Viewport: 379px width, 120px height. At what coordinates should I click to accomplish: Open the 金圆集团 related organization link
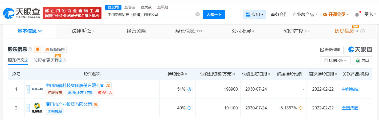pos(350,108)
